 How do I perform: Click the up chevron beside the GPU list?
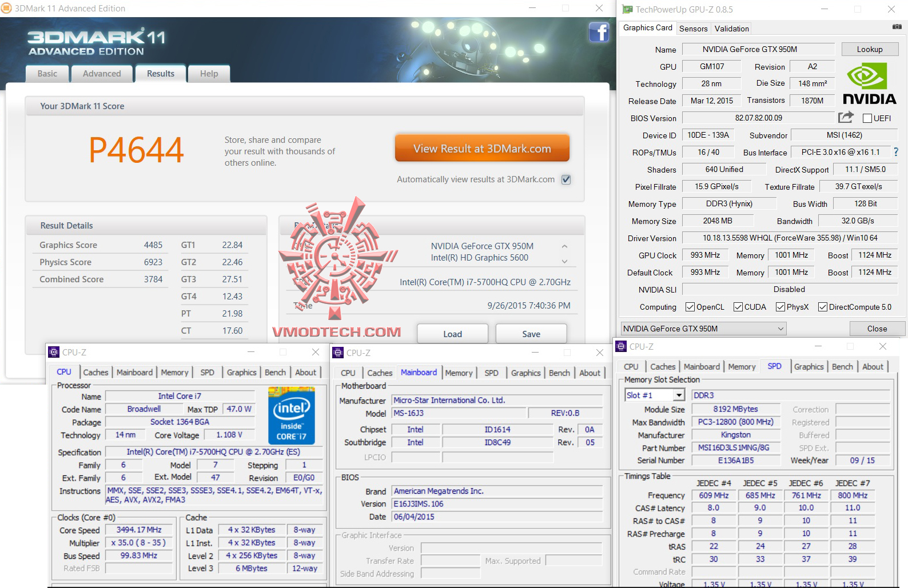(x=564, y=246)
